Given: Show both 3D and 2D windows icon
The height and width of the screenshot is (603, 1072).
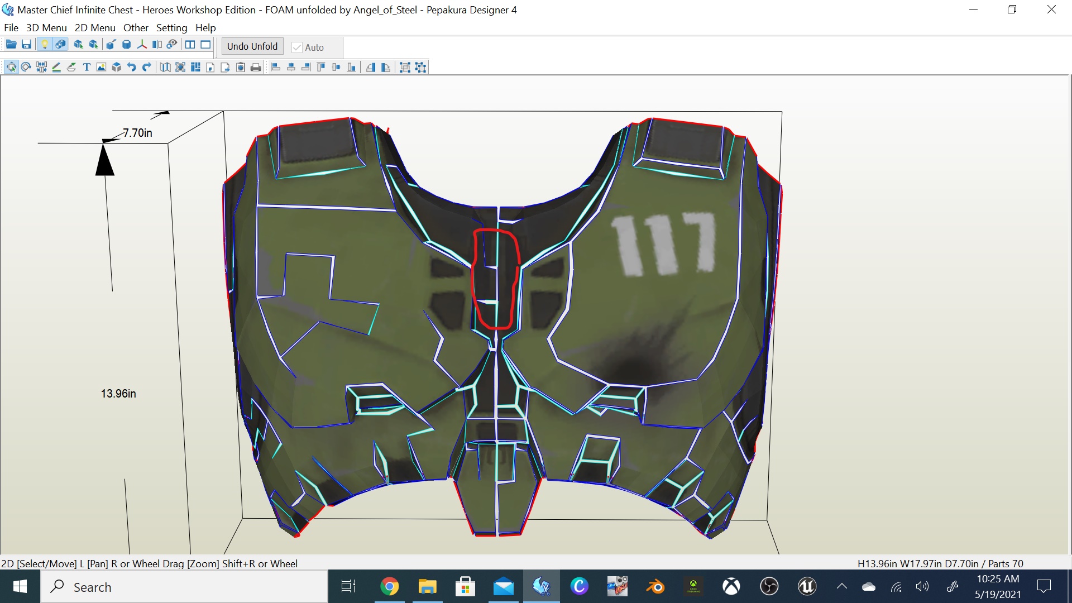Looking at the screenshot, I should click(190, 45).
